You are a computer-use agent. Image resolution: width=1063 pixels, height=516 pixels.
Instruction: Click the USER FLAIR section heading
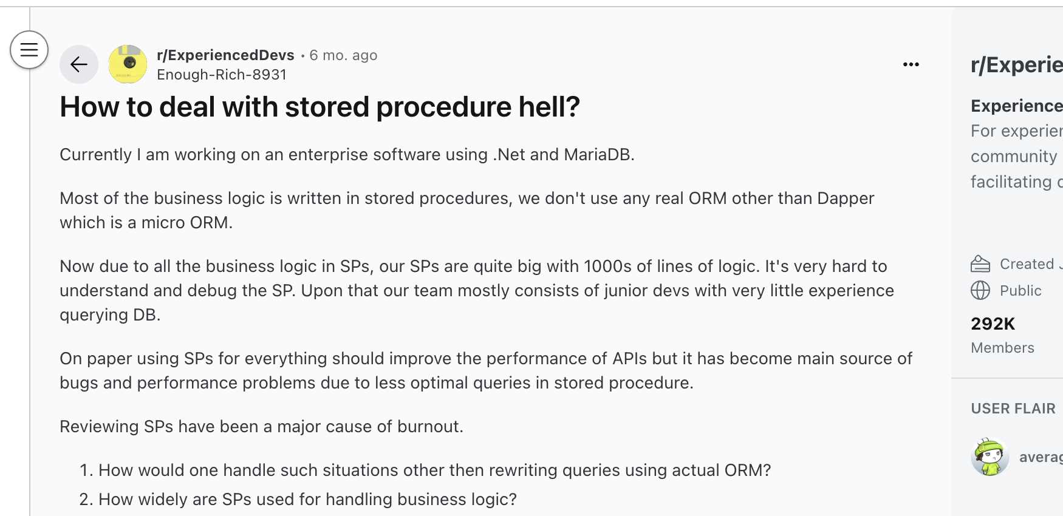tap(1013, 409)
